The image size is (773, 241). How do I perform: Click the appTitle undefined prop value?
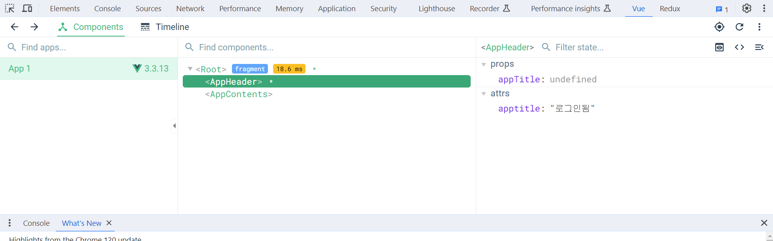click(x=573, y=80)
